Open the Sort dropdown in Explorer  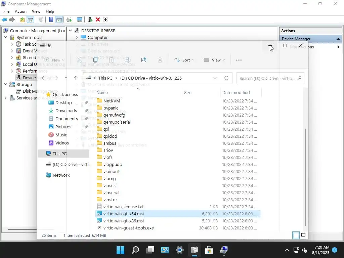pos(184,60)
